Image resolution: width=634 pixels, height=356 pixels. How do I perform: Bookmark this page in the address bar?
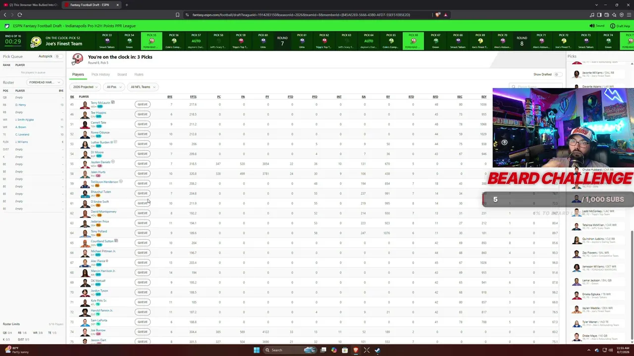(177, 15)
